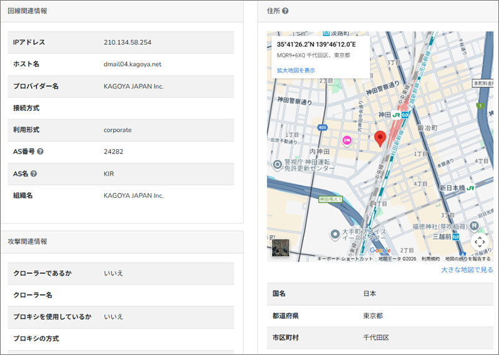
Task: Click help icon beside 住所 heading
Action: point(285,11)
